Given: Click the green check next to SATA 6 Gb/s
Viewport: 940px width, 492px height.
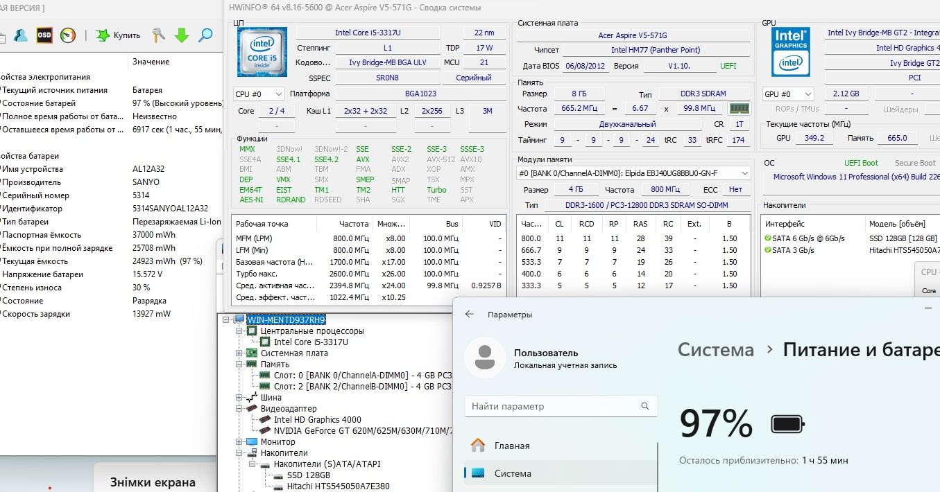Looking at the screenshot, I should (x=767, y=238).
